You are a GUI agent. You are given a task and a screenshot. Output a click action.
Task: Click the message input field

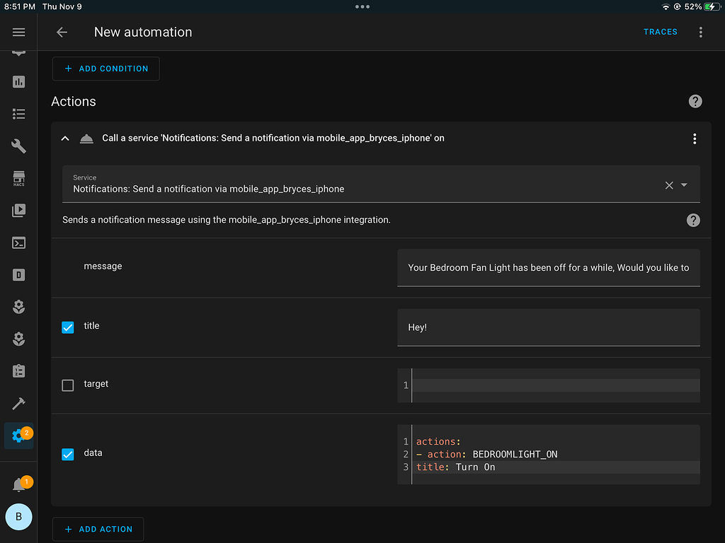point(549,267)
